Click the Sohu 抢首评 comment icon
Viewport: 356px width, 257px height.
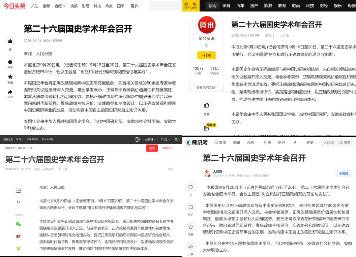click(206, 129)
